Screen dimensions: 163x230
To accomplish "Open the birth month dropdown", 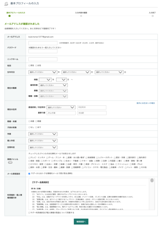I will click(76, 72).
